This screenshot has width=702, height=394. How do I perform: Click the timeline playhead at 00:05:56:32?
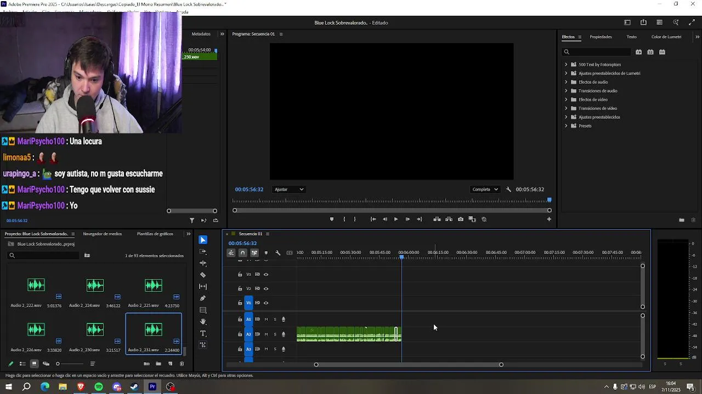401,257
